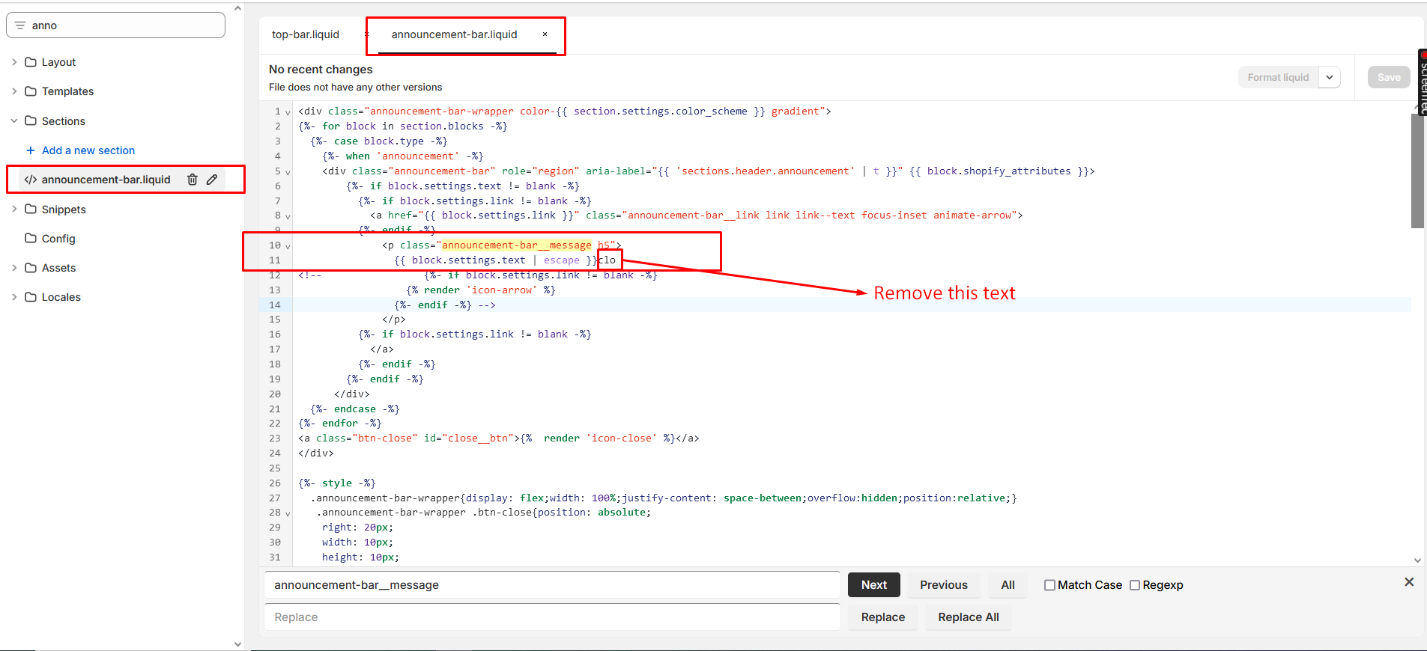Expand the Layout folder chevron
Image resolution: width=1427 pixels, height=651 pixels.
click(x=14, y=62)
